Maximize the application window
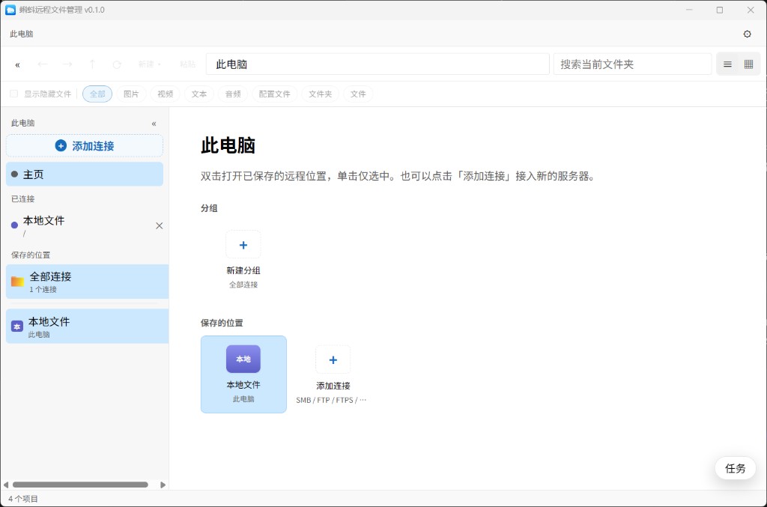 click(x=720, y=10)
